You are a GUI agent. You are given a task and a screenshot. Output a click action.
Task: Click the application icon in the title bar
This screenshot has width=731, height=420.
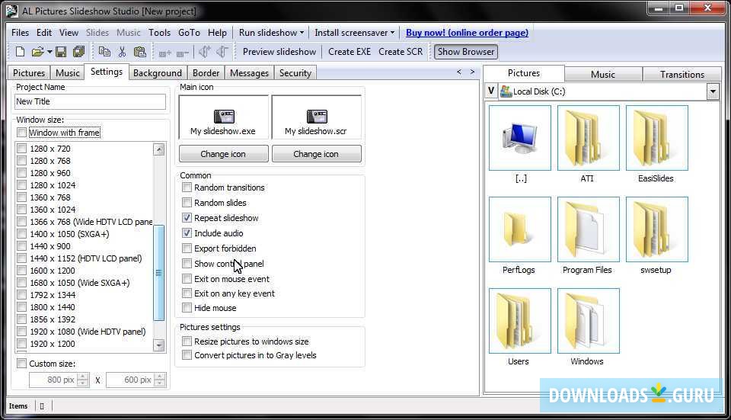(12, 11)
